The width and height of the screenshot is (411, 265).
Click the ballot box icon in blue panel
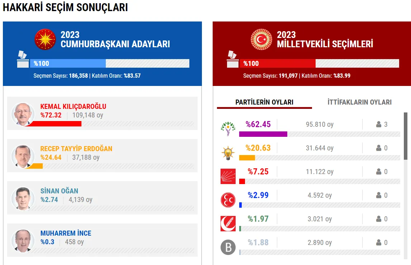23,59
